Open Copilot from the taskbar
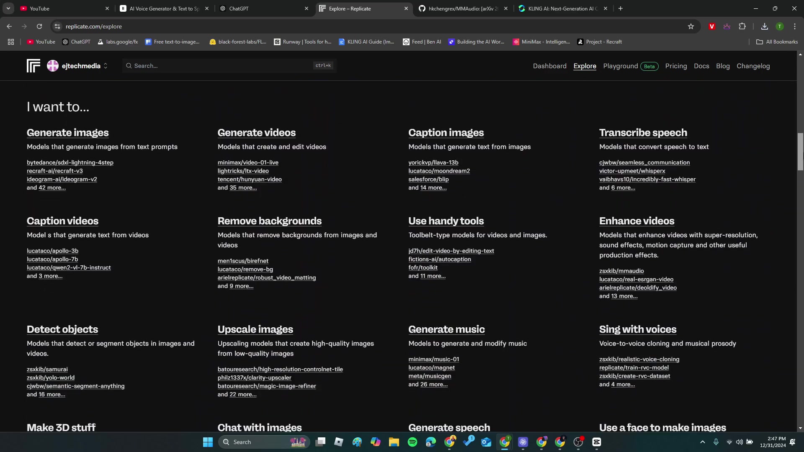The height and width of the screenshot is (452, 804). (376, 442)
